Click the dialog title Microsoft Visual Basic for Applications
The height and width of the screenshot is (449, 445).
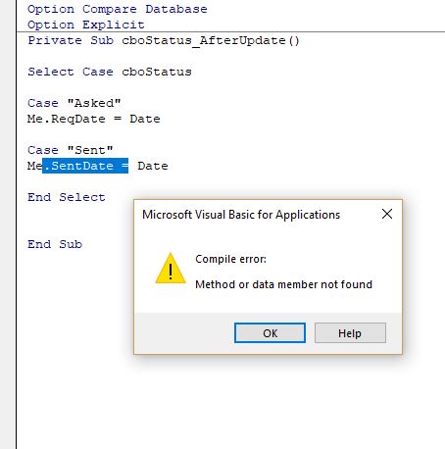point(241,215)
